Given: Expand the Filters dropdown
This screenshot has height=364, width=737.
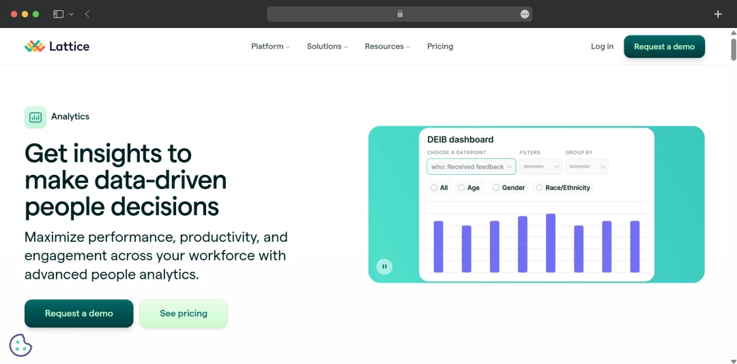Looking at the screenshot, I should pyautogui.click(x=540, y=167).
